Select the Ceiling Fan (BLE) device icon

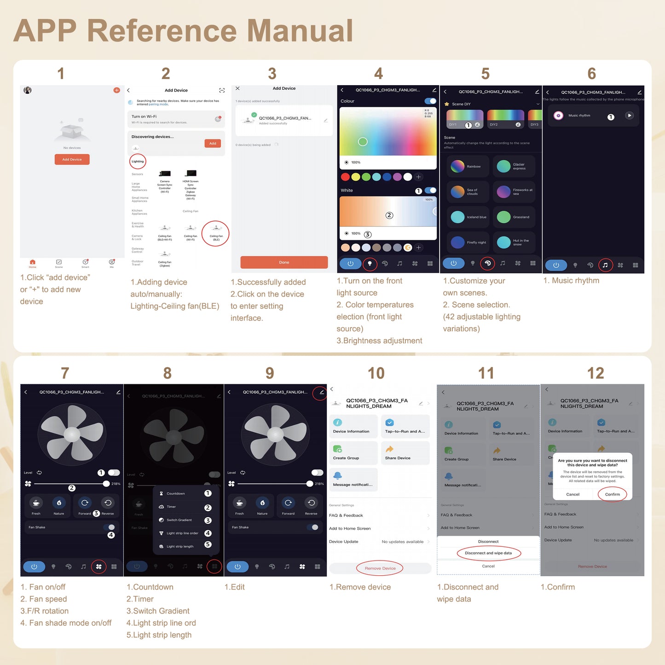click(216, 231)
